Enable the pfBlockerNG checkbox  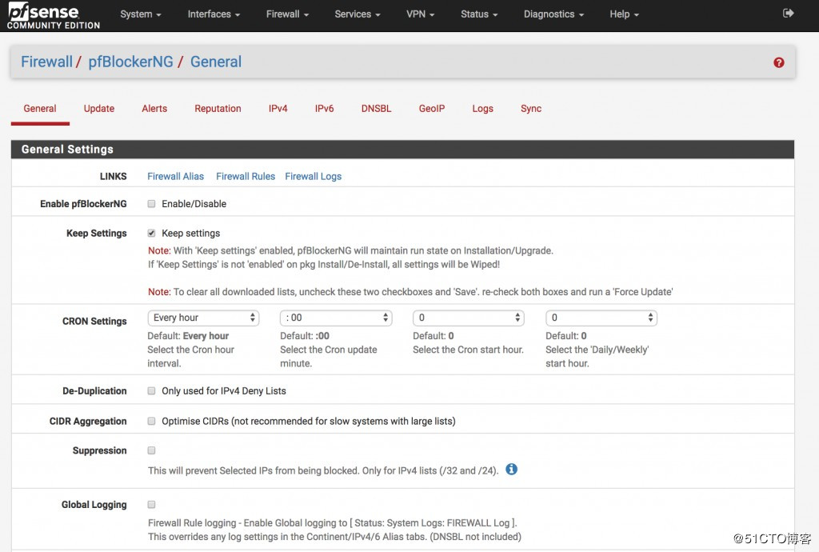coord(151,204)
